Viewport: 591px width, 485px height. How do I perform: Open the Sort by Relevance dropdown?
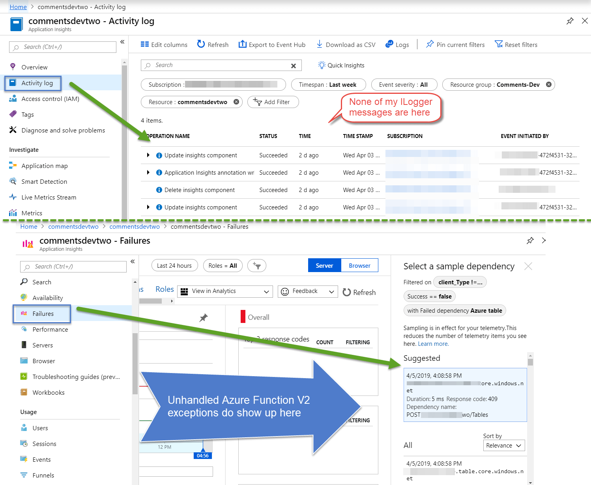tap(504, 446)
